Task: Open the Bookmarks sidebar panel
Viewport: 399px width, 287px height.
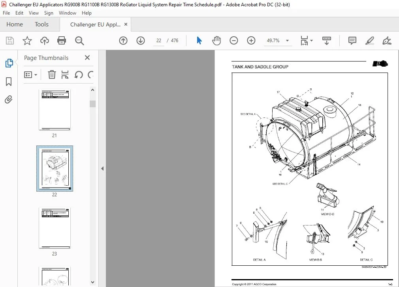Action: click(x=9, y=82)
